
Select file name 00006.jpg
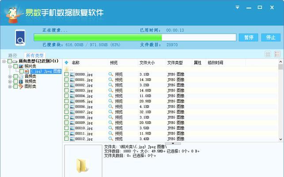pos(84,107)
